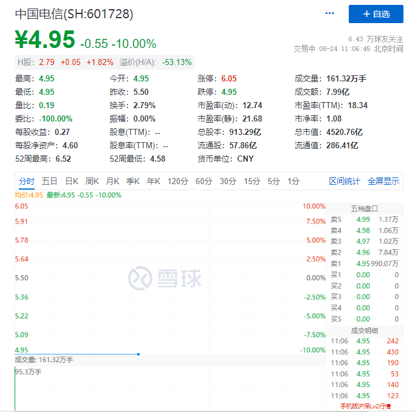
Task: Click the 昨收 value 5.50
Action: click(141, 92)
